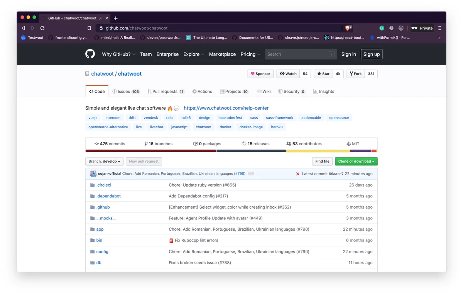The width and height of the screenshot is (463, 294).
Task: Click the Watch button
Action: 288,74
